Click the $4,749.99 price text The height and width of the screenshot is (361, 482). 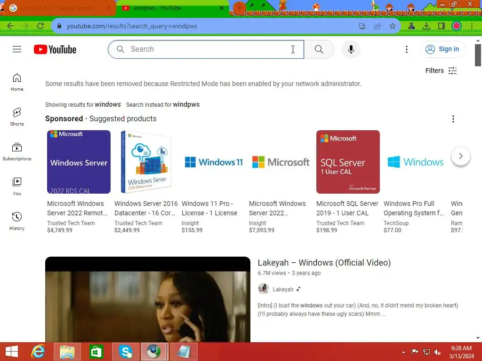(60, 230)
